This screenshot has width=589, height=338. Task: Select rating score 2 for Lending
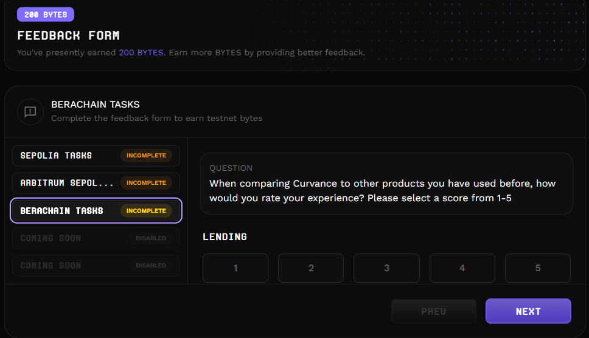click(311, 268)
